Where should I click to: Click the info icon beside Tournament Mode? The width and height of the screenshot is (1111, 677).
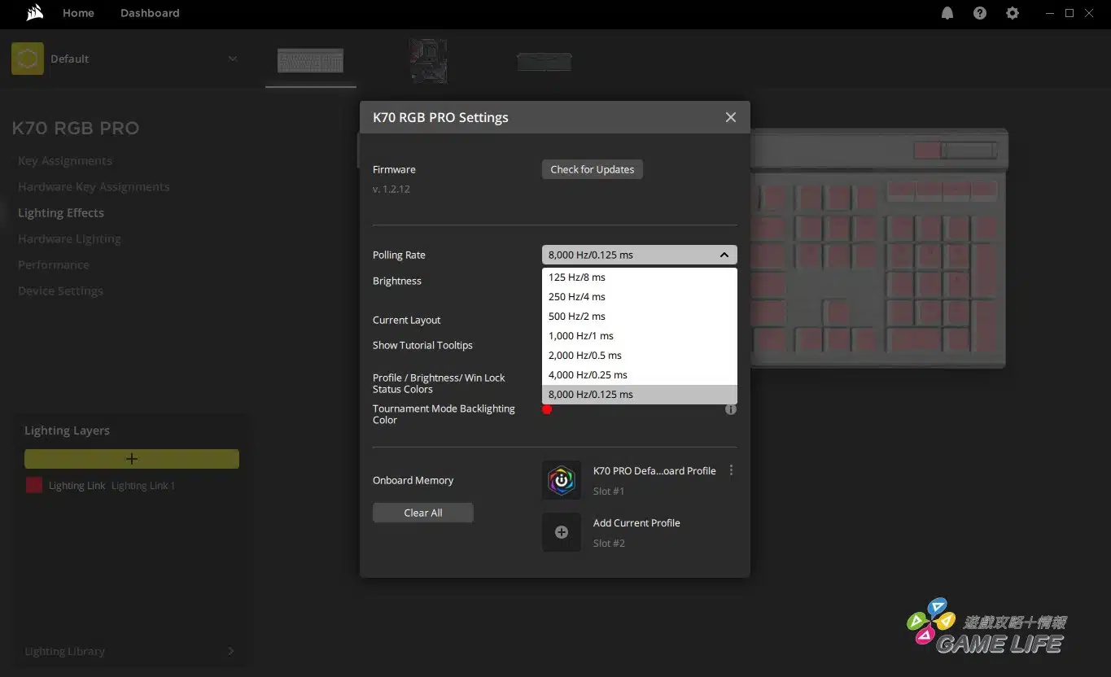pyautogui.click(x=731, y=409)
